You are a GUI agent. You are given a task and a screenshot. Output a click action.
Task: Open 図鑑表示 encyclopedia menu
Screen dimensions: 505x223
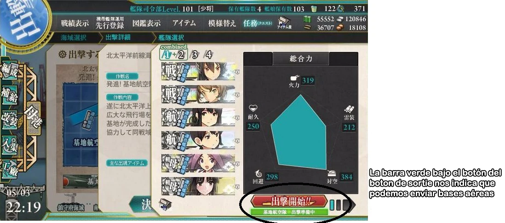pos(147,23)
